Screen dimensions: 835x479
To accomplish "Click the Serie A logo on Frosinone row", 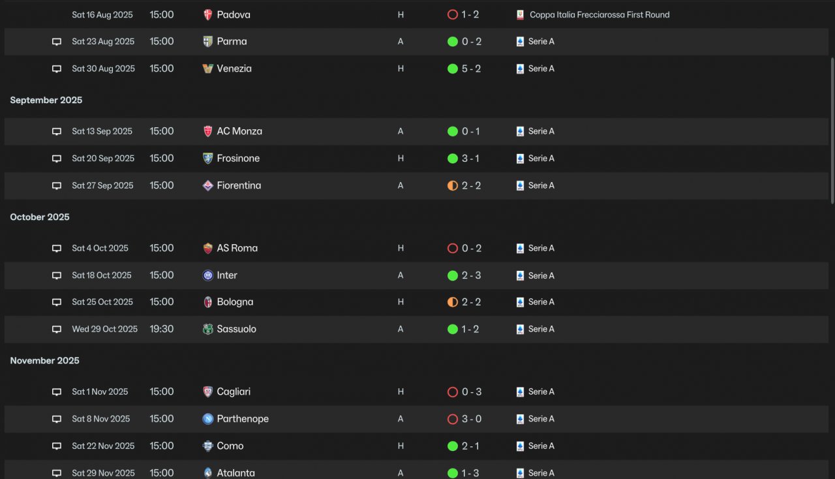I will click(x=520, y=159).
